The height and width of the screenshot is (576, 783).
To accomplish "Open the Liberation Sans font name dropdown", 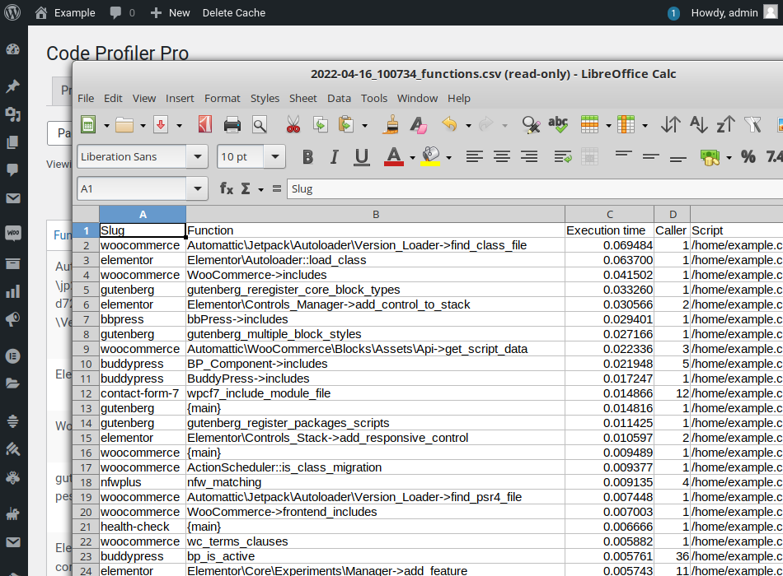I will (198, 156).
